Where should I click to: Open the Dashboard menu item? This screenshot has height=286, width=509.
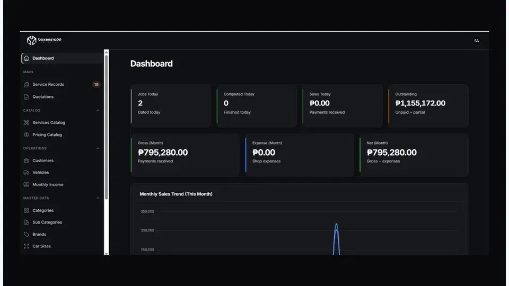pyautogui.click(x=62, y=58)
